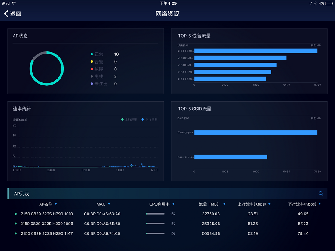Click sort arrow next to 上行速率(Kbps)
The image size is (335, 251).
[x=270, y=204]
